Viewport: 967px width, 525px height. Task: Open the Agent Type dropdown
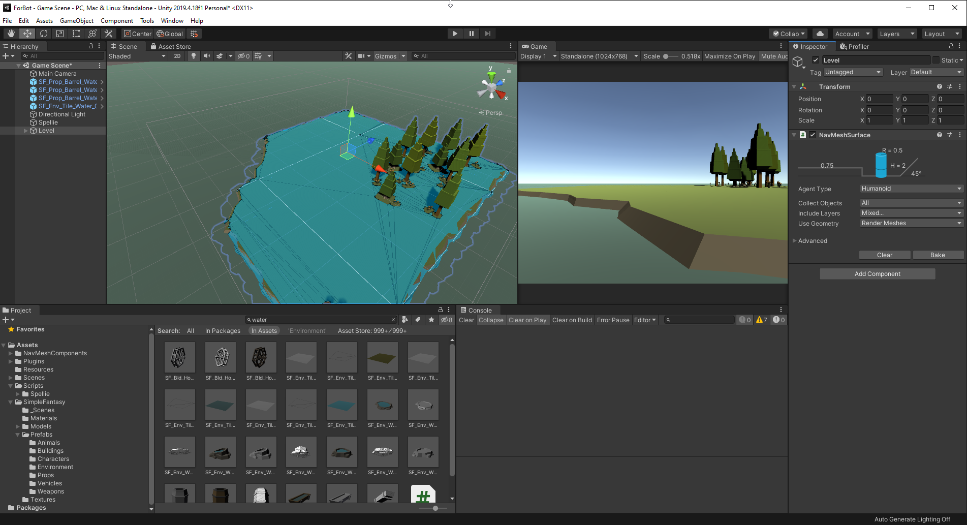[x=912, y=189]
